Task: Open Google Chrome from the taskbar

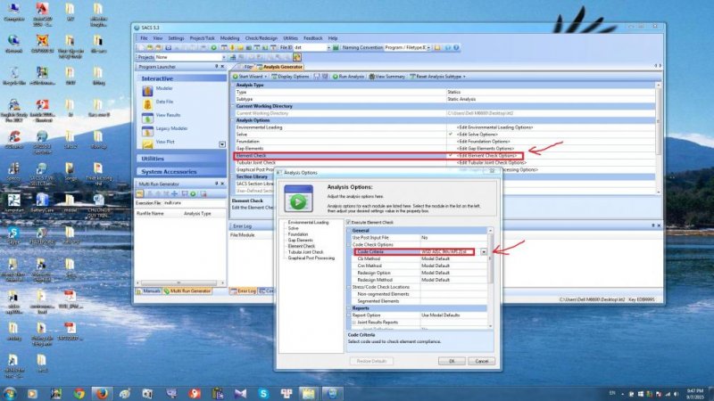Action: coord(79,393)
